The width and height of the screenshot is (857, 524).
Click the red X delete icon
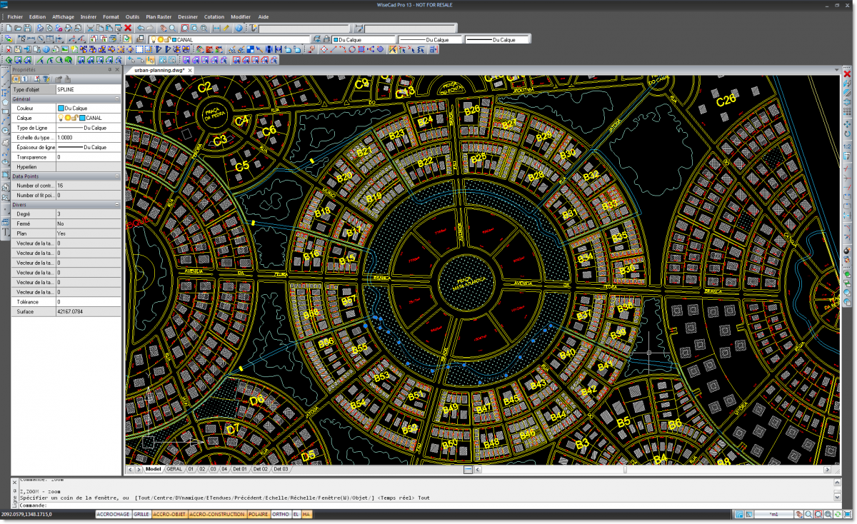pos(128,28)
